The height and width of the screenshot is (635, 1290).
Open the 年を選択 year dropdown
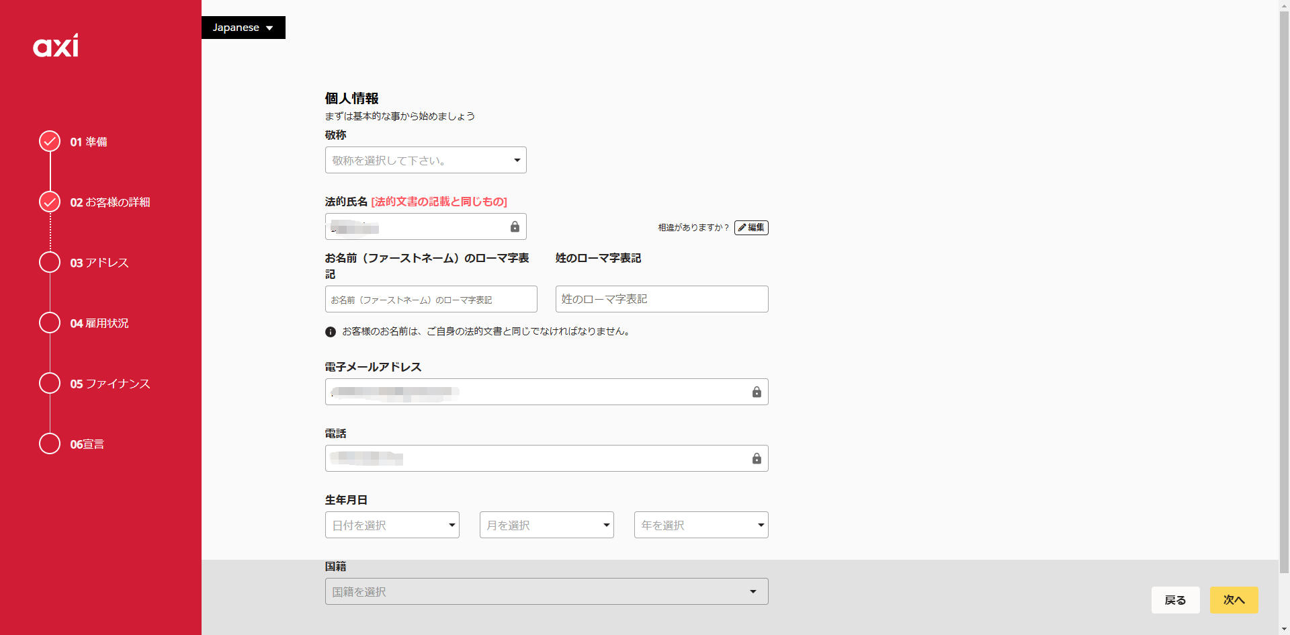point(701,525)
